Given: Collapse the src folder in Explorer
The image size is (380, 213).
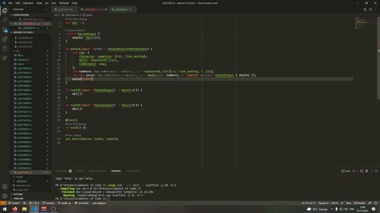Looking at the screenshot, I should click(x=30, y=51).
